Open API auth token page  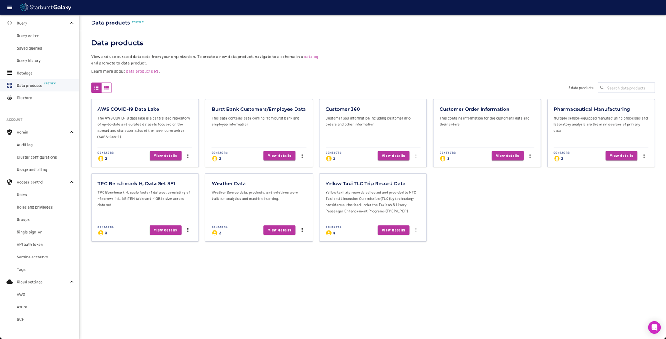click(x=30, y=245)
